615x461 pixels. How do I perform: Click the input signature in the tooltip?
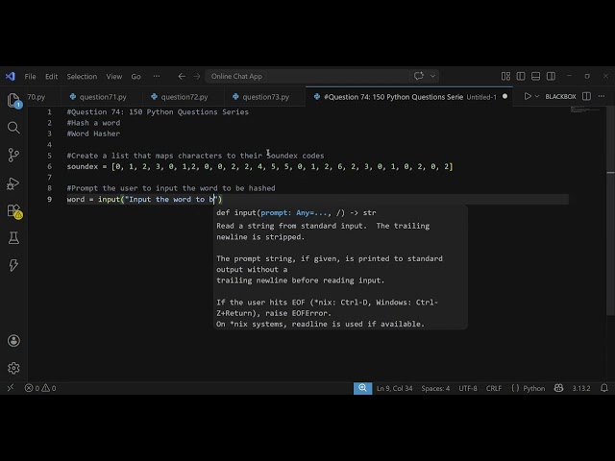296,212
